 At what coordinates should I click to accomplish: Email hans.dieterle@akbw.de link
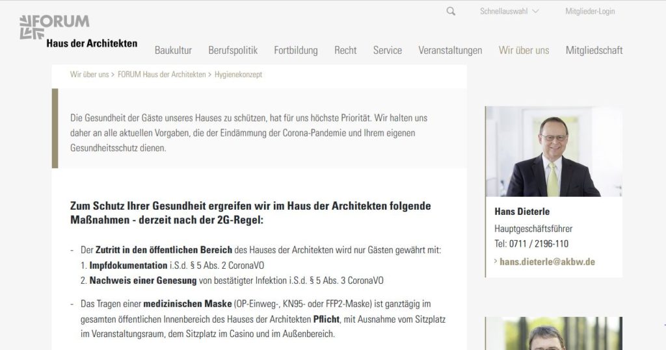(x=547, y=262)
